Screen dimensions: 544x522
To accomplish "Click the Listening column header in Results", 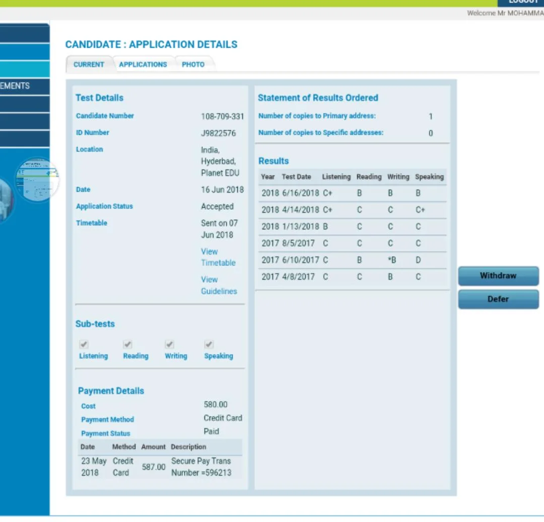I will pos(336,177).
